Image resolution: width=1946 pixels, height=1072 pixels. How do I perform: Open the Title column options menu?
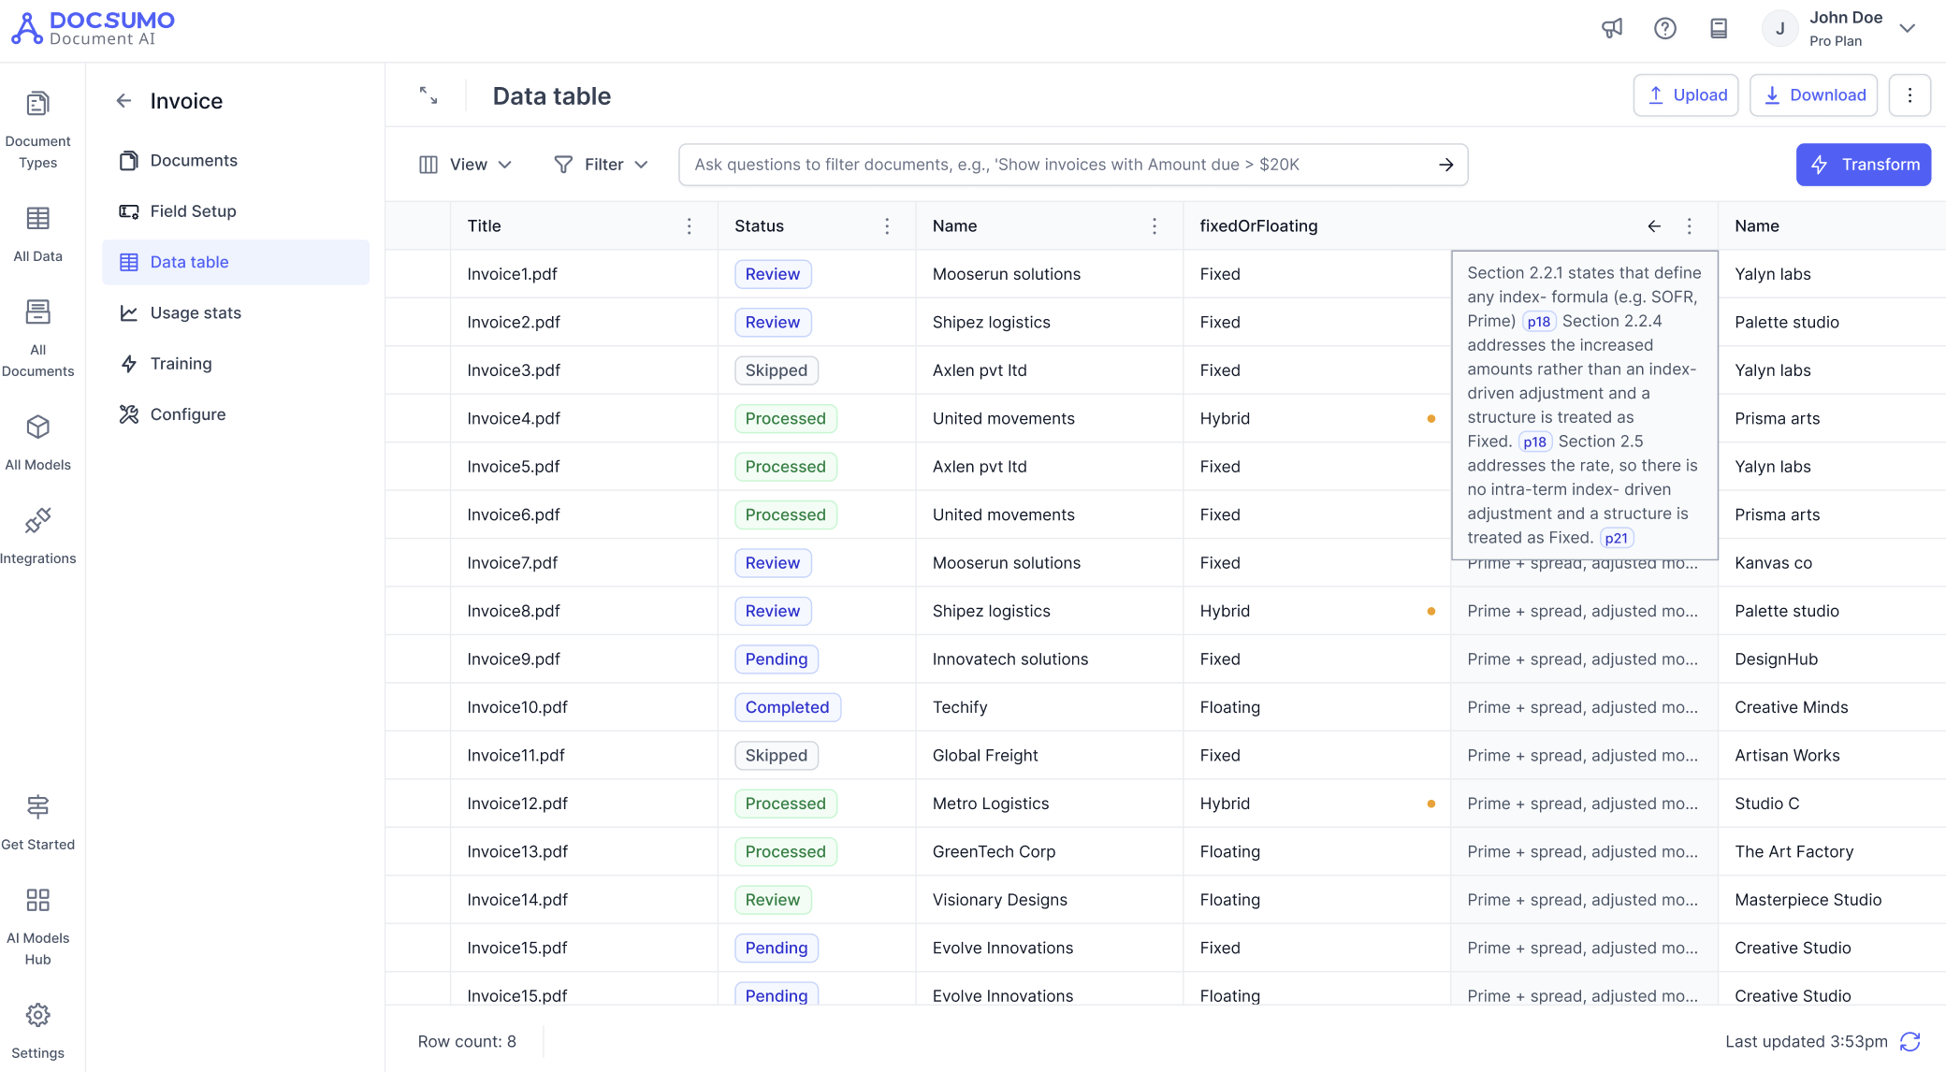(x=689, y=225)
